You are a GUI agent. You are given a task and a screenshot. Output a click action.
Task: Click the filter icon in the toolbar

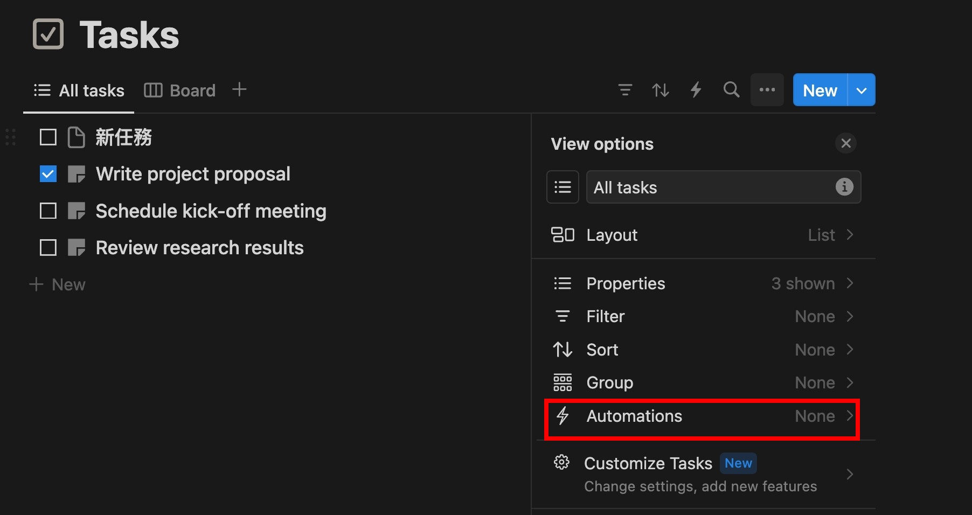click(x=625, y=90)
